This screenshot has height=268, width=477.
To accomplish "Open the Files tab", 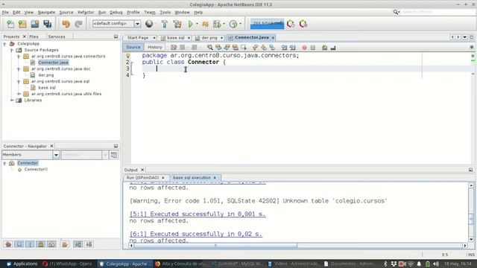I will coord(34,36).
